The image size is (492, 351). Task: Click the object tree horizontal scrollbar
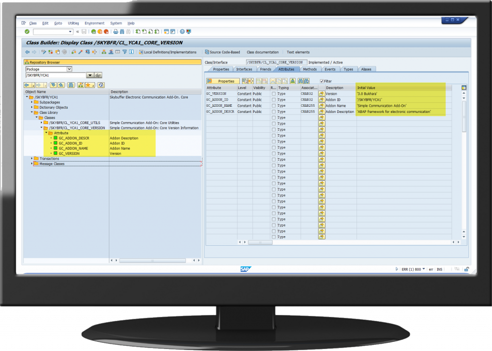coord(152,260)
